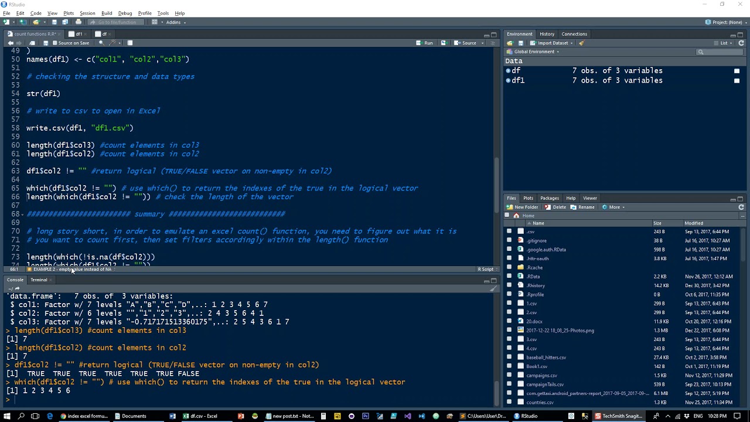Open the code tools magic wand
Screen dimensions: 750x422
click(113, 43)
